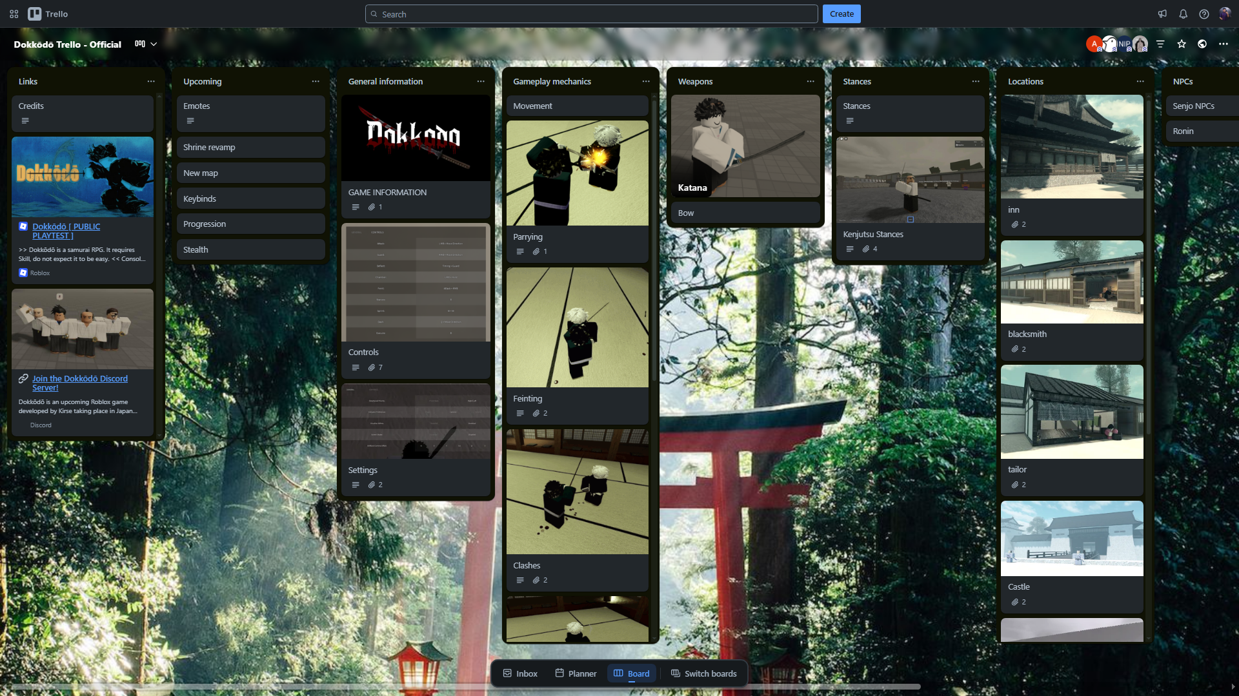
Task: Open the Feinting card cover image
Action: [577, 327]
